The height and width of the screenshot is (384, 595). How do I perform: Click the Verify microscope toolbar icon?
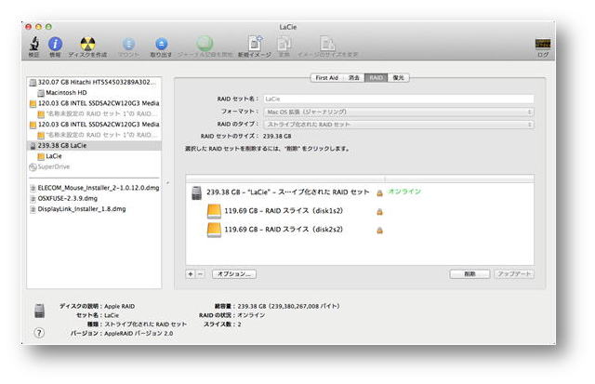point(34,44)
